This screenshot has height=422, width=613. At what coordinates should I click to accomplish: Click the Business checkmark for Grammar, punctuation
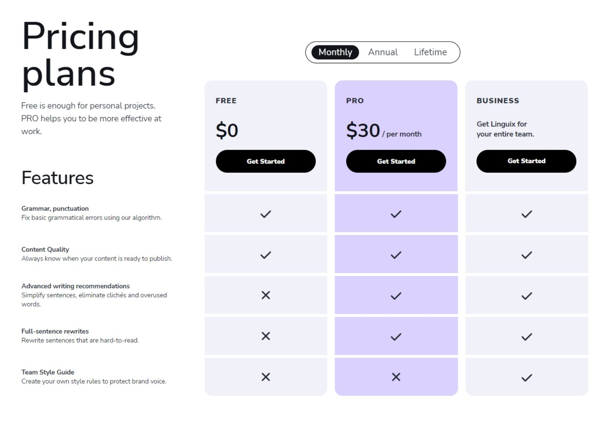point(526,214)
